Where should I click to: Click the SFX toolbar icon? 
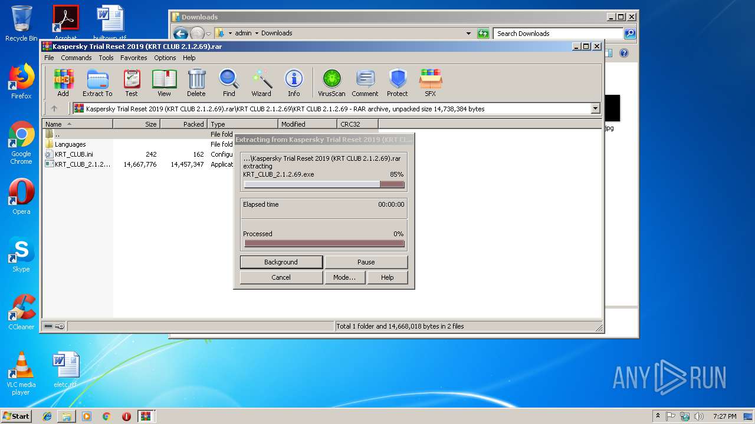(431, 82)
